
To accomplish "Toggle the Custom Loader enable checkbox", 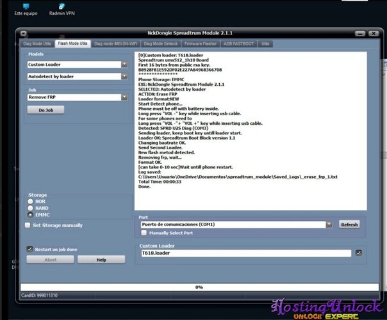I will pos(359,253).
